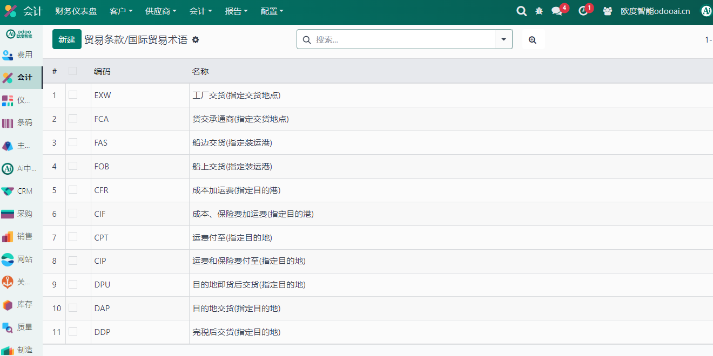Check the FAS row checkbox
Image resolution: width=713 pixels, height=356 pixels.
click(73, 142)
